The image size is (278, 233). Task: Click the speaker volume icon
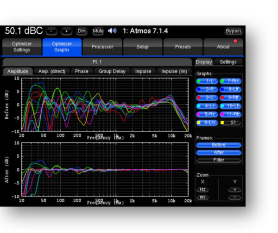pos(112,31)
